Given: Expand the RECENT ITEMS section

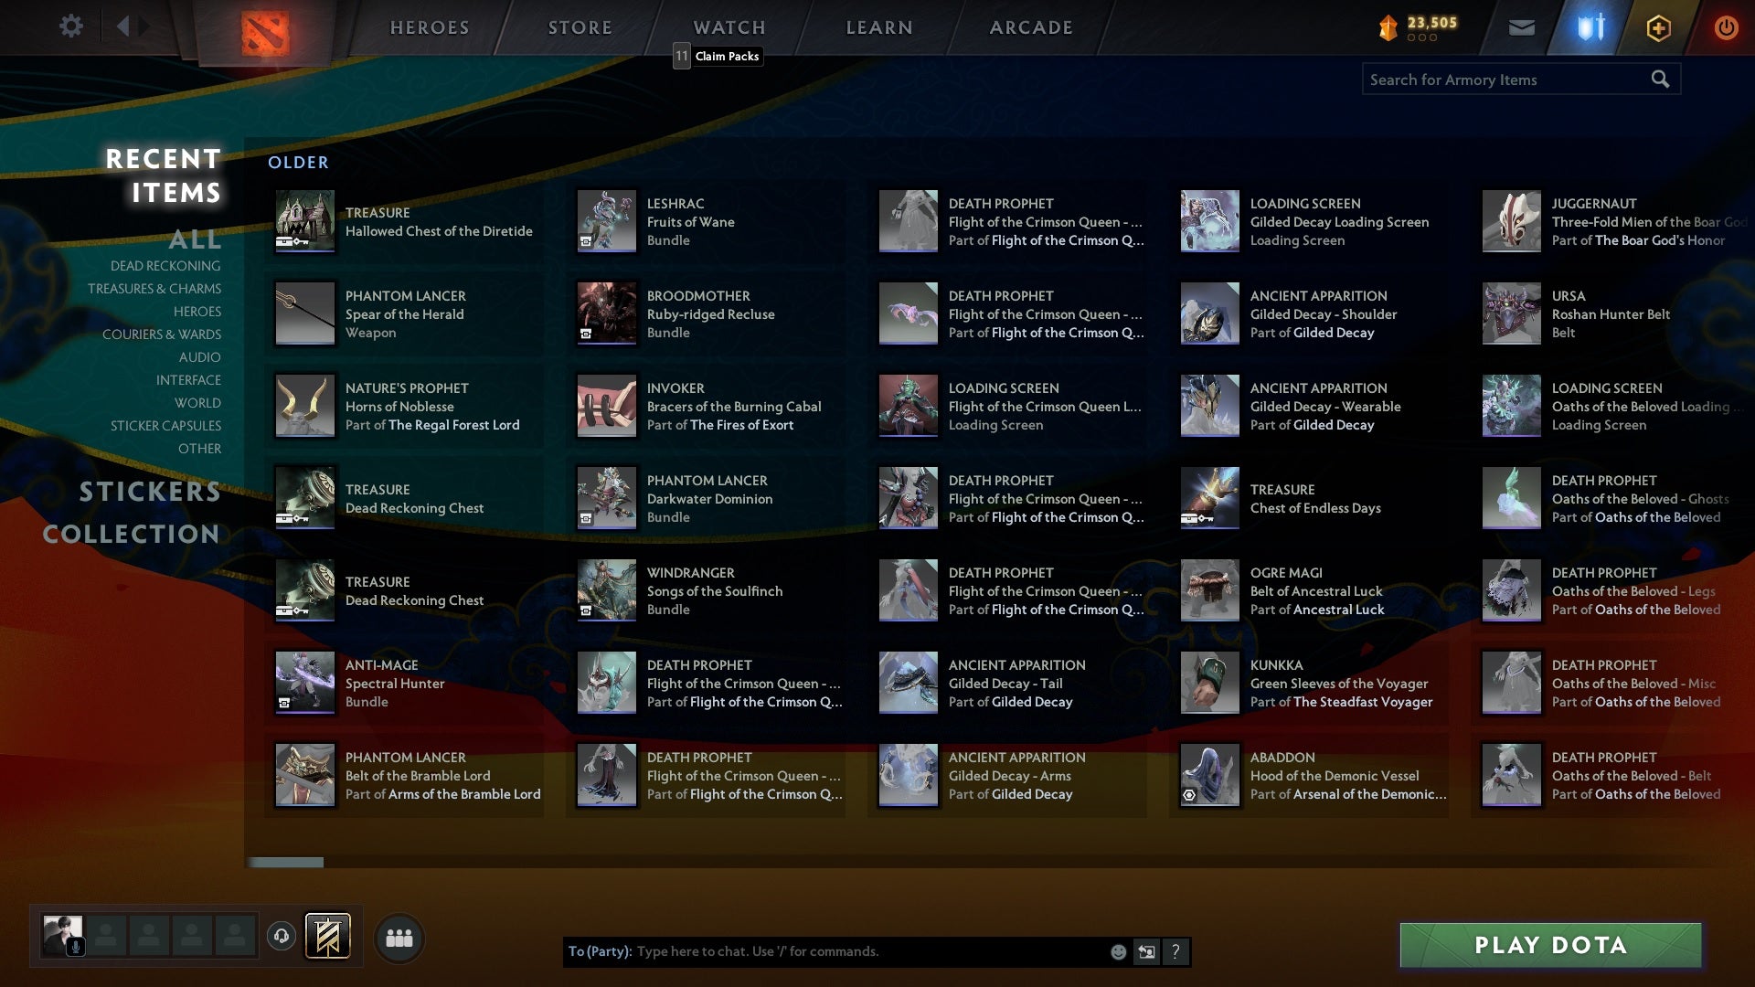Looking at the screenshot, I should pos(163,175).
